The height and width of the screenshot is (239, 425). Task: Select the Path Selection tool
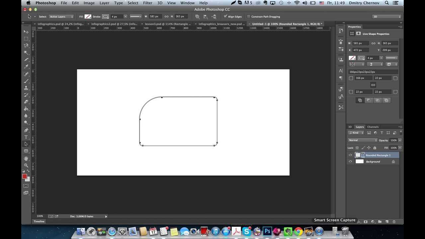tap(26, 144)
